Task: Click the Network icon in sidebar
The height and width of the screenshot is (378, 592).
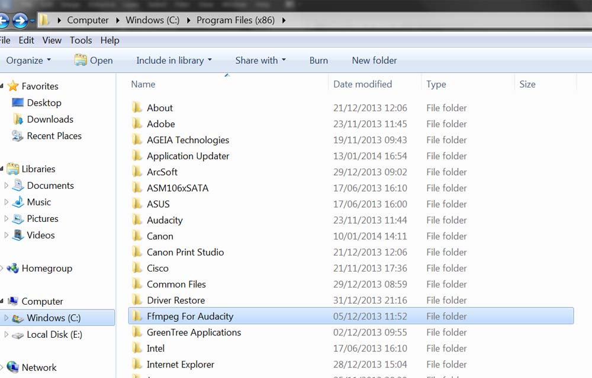Action: [13, 367]
